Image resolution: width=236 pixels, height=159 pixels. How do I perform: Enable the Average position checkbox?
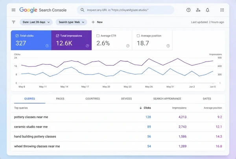click(x=138, y=36)
